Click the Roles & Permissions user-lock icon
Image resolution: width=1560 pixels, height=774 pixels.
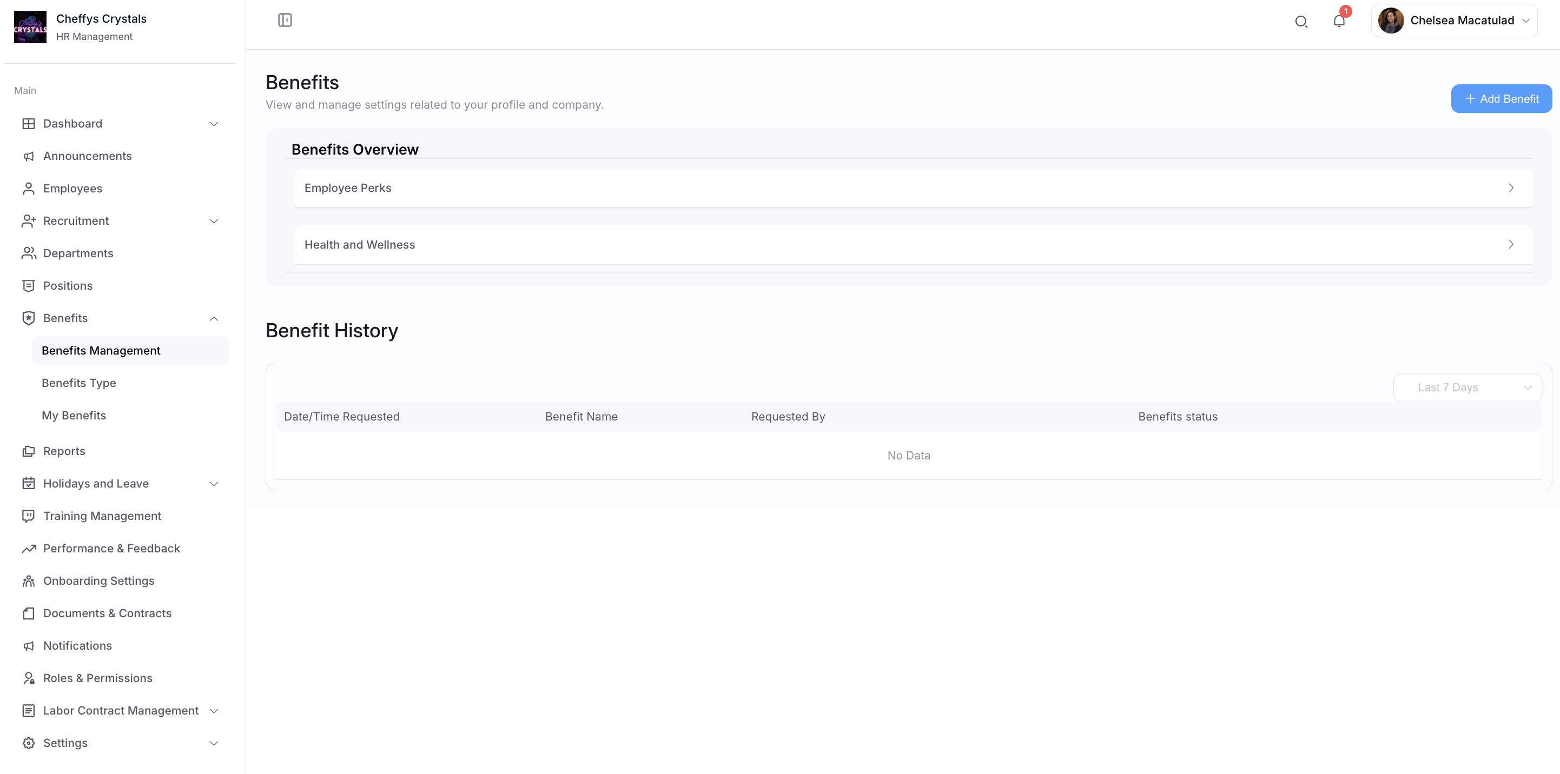coord(29,678)
